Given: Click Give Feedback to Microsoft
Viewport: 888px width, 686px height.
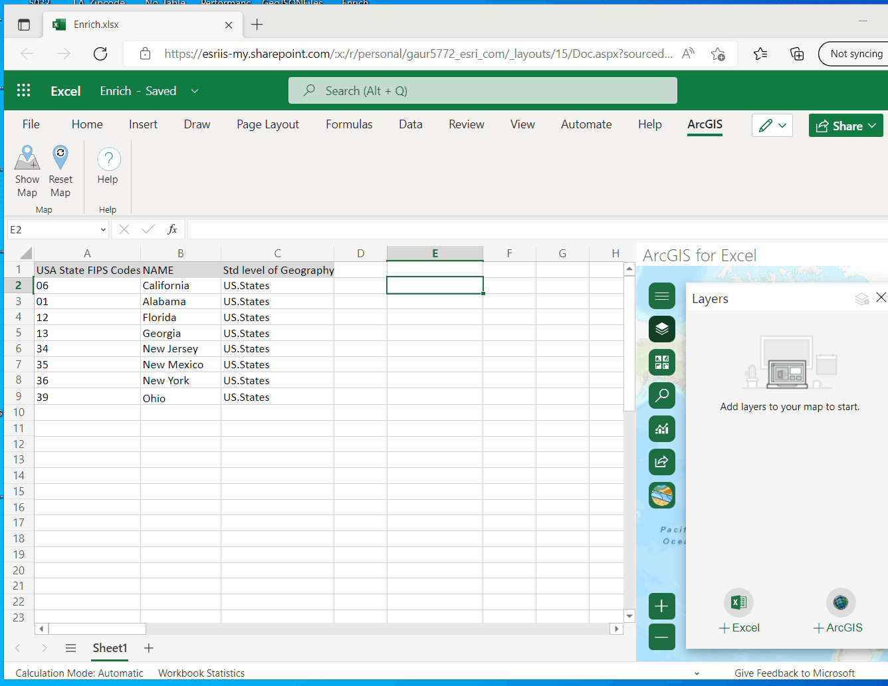Looking at the screenshot, I should coord(794,673).
